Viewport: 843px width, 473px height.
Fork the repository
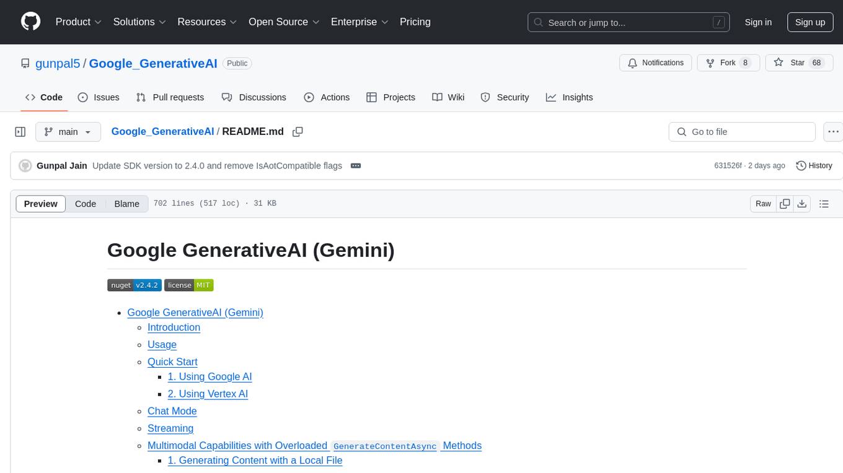728,63
